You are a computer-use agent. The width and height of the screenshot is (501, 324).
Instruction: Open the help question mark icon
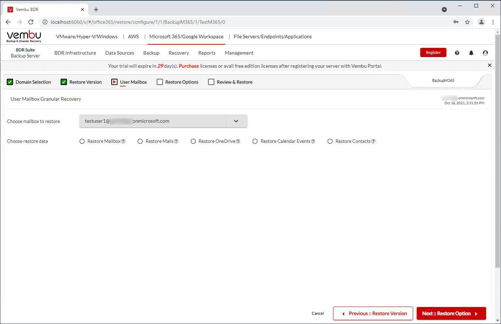pos(457,53)
